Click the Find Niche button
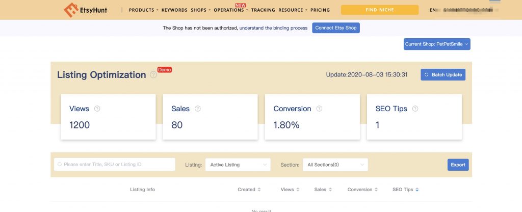The width and height of the screenshot is (522, 212). click(x=379, y=10)
